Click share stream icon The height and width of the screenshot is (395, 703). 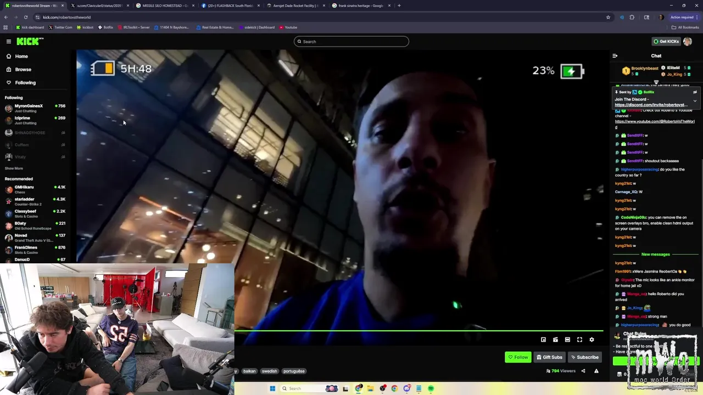click(x=583, y=371)
